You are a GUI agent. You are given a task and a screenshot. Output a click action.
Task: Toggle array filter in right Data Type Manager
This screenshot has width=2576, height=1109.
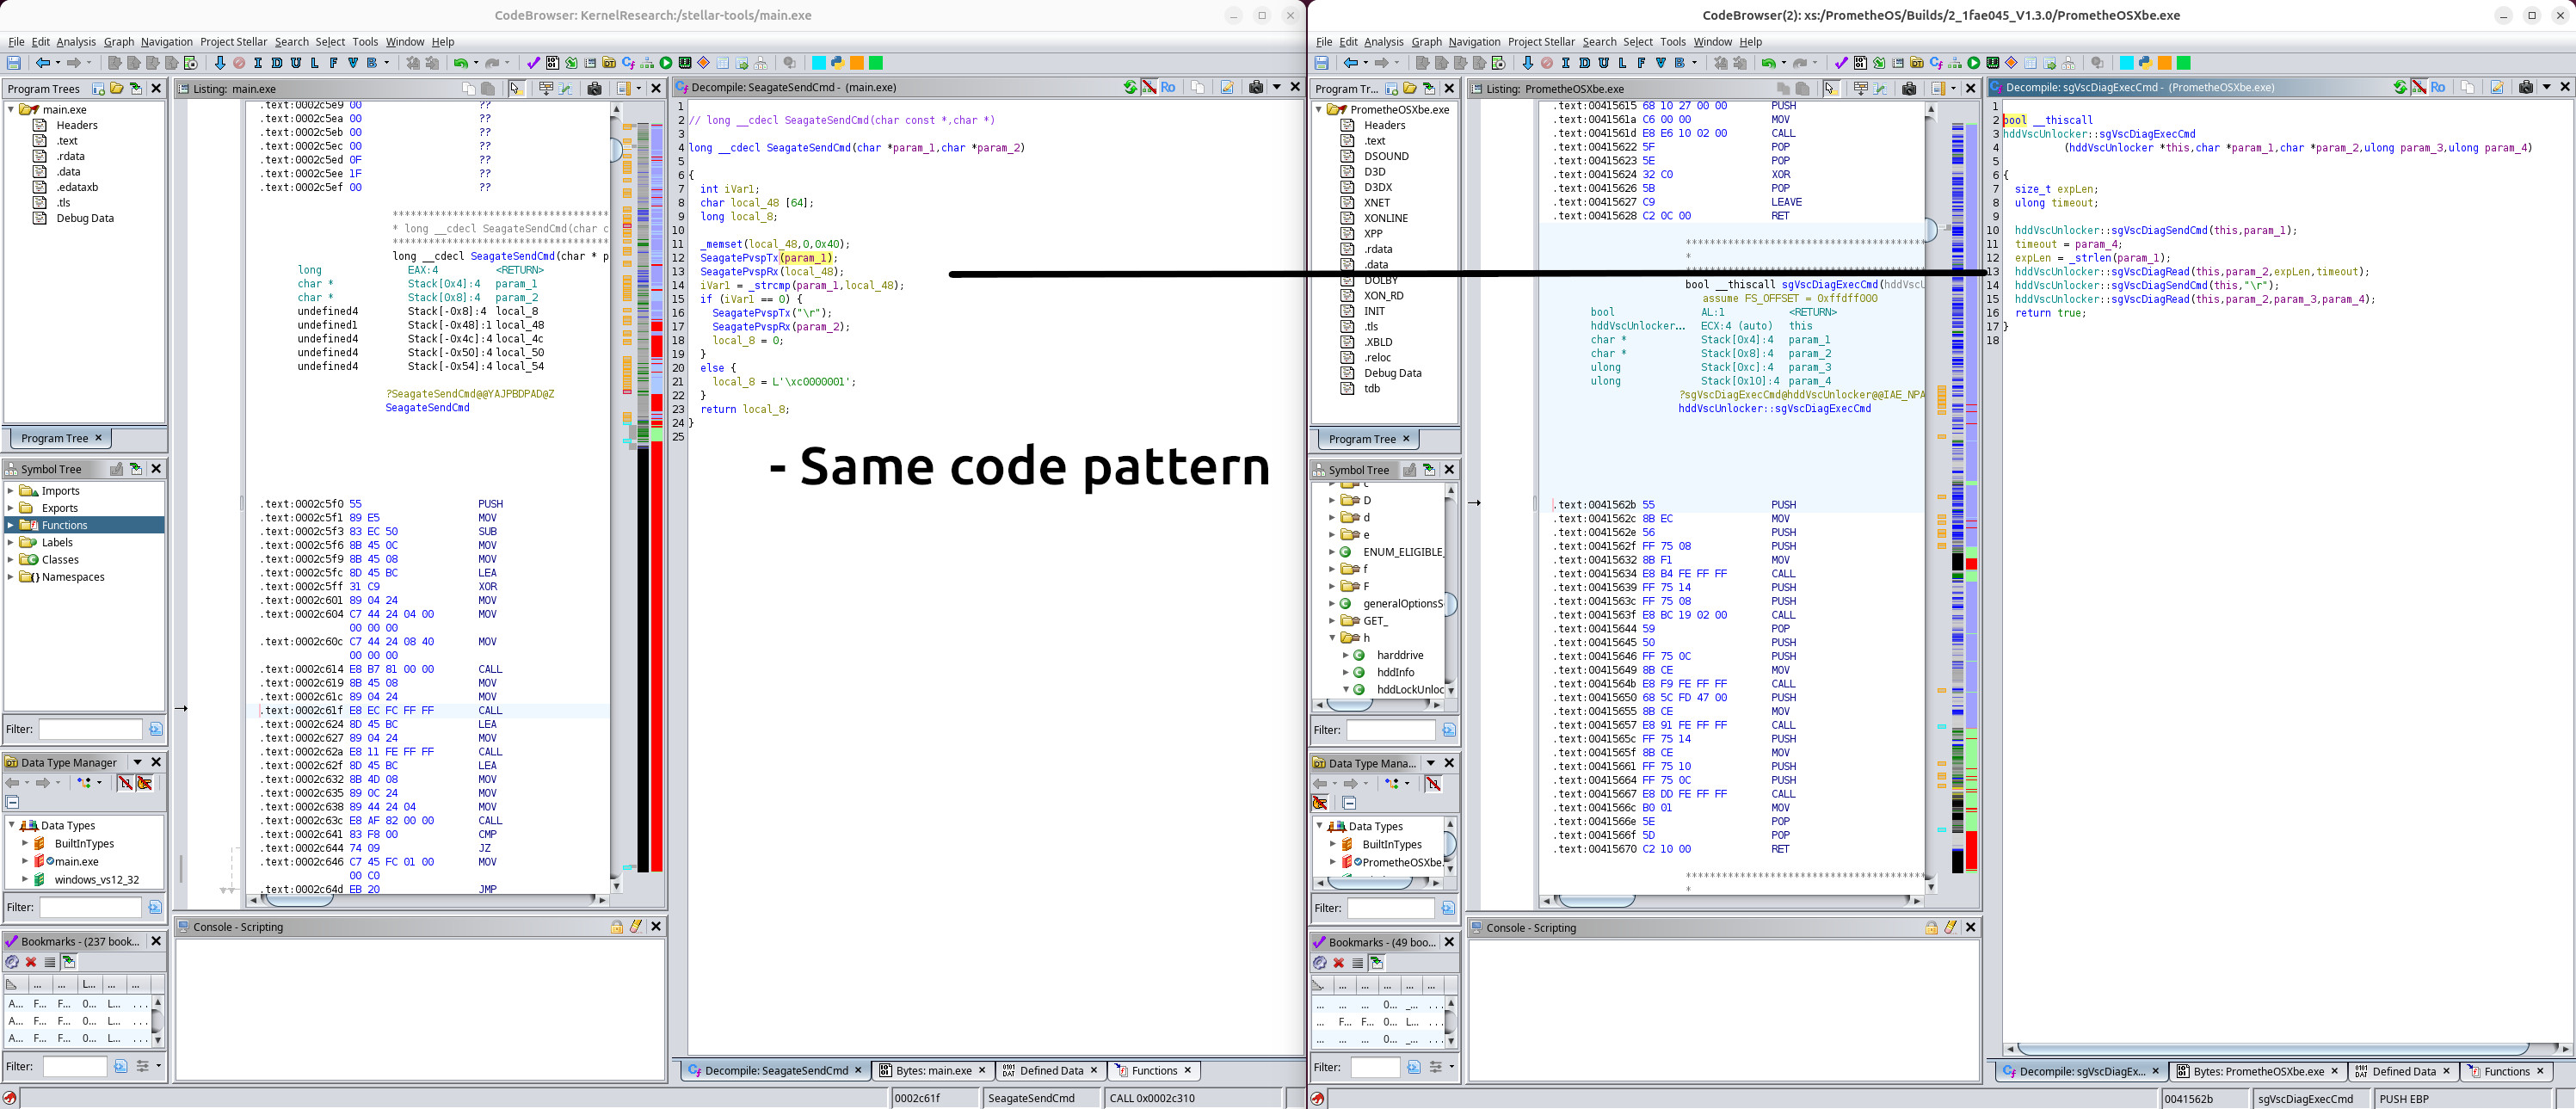click(1433, 784)
